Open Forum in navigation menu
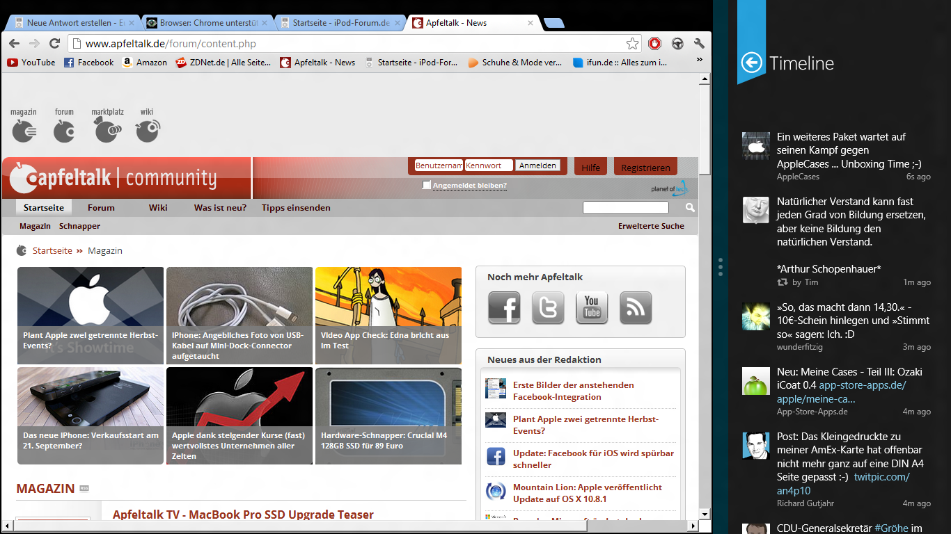951x534 pixels. [101, 207]
